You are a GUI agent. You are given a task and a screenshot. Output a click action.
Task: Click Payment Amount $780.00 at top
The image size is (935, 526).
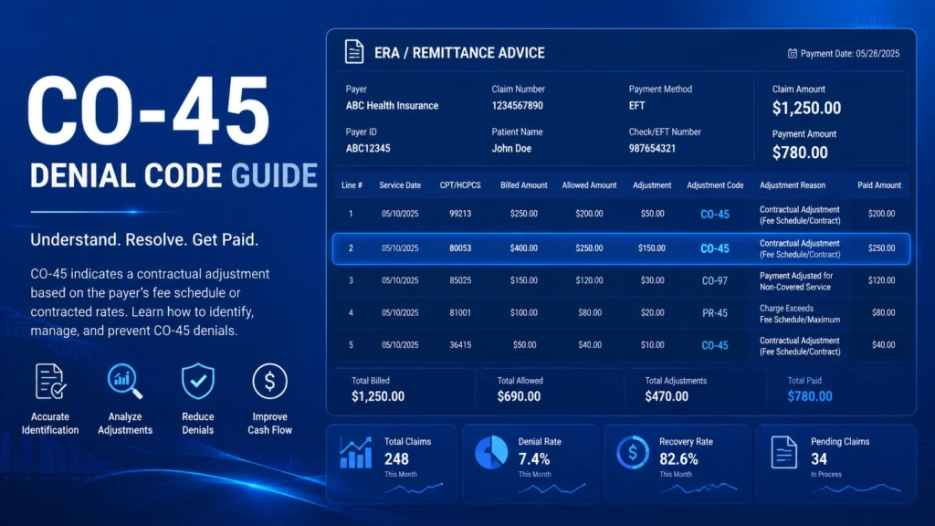pyautogui.click(x=800, y=153)
